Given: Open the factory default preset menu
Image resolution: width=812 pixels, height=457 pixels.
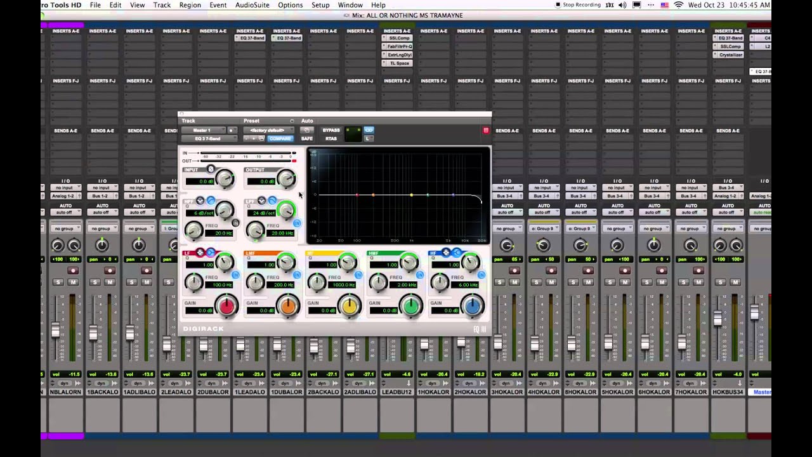Looking at the screenshot, I should coord(268,130).
